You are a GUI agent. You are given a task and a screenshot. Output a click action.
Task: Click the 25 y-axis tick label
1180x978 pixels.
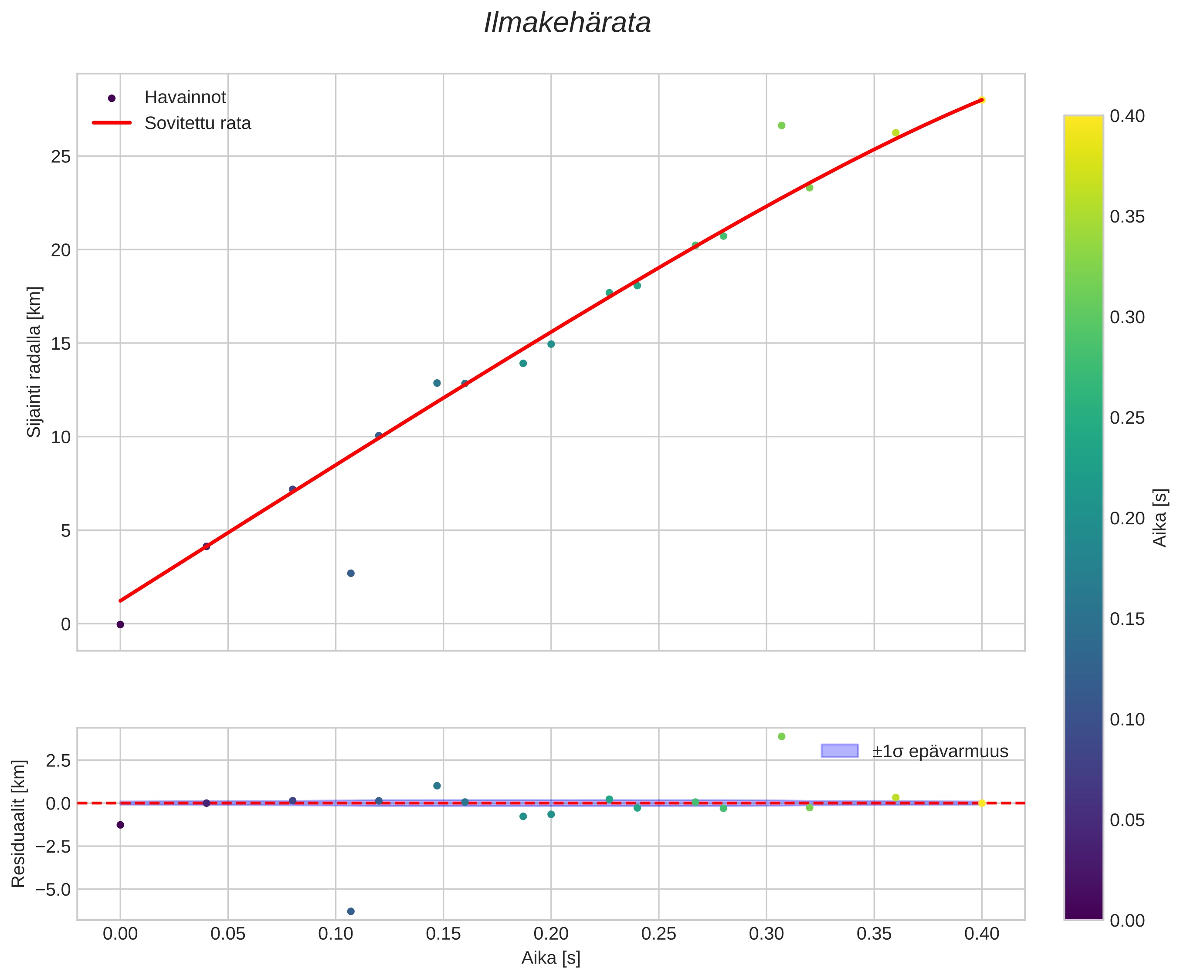(61, 157)
